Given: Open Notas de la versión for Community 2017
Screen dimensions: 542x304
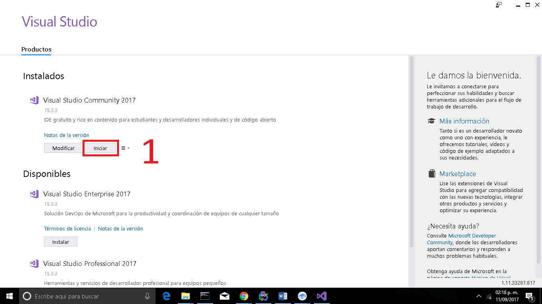Looking at the screenshot, I should [x=67, y=135].
